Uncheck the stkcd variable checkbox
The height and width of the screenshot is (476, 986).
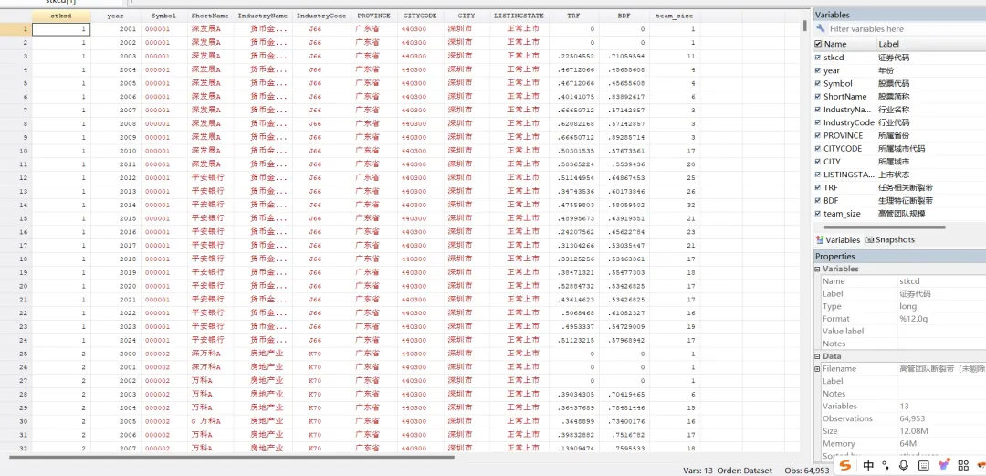click(818, 58)
